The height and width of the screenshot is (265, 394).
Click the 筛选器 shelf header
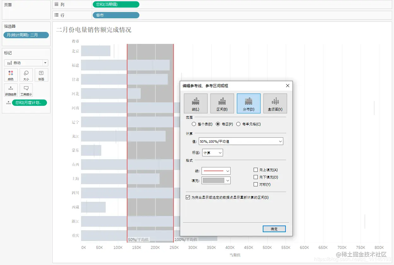pyautogui.click(x=10, y=27)
